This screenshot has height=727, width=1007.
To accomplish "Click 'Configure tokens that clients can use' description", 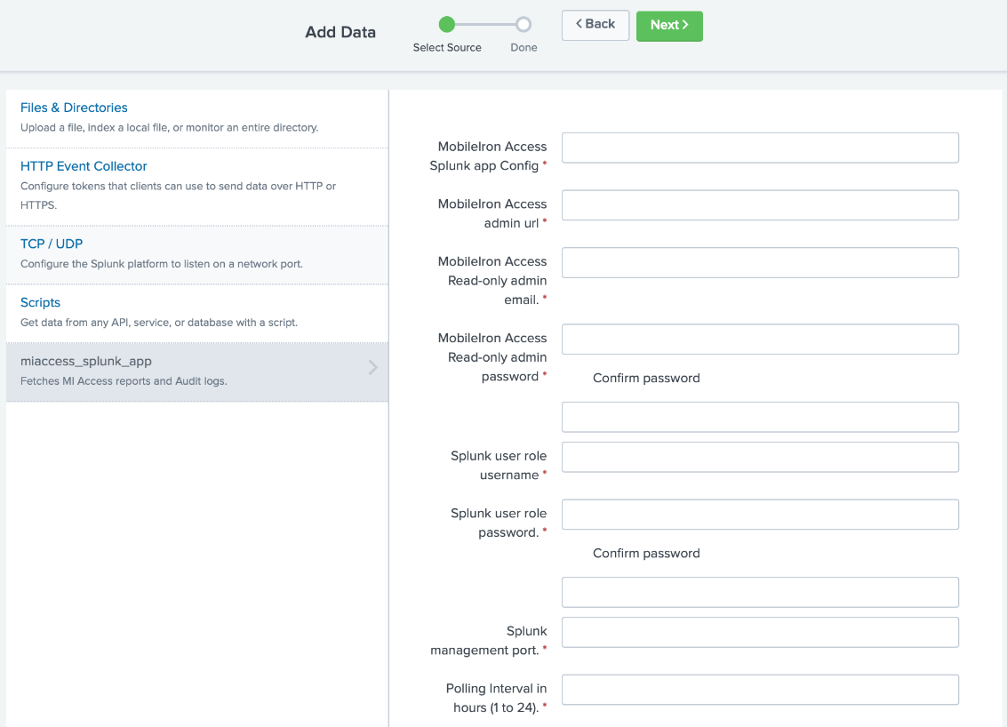I will tap(179, 196).
